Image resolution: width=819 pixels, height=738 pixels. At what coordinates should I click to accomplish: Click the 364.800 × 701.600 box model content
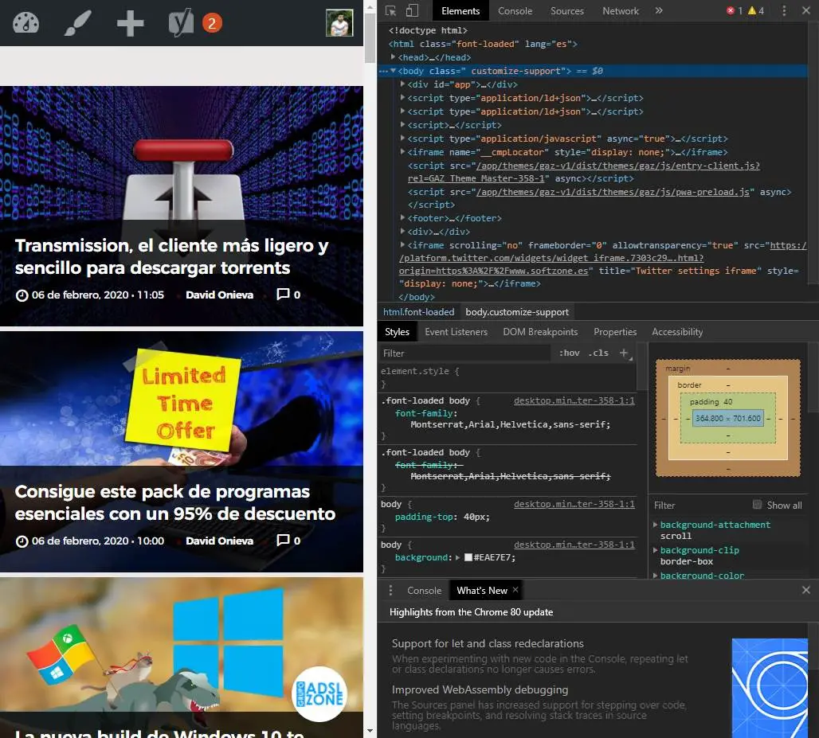pyautogui.click(x=727, y=419)
